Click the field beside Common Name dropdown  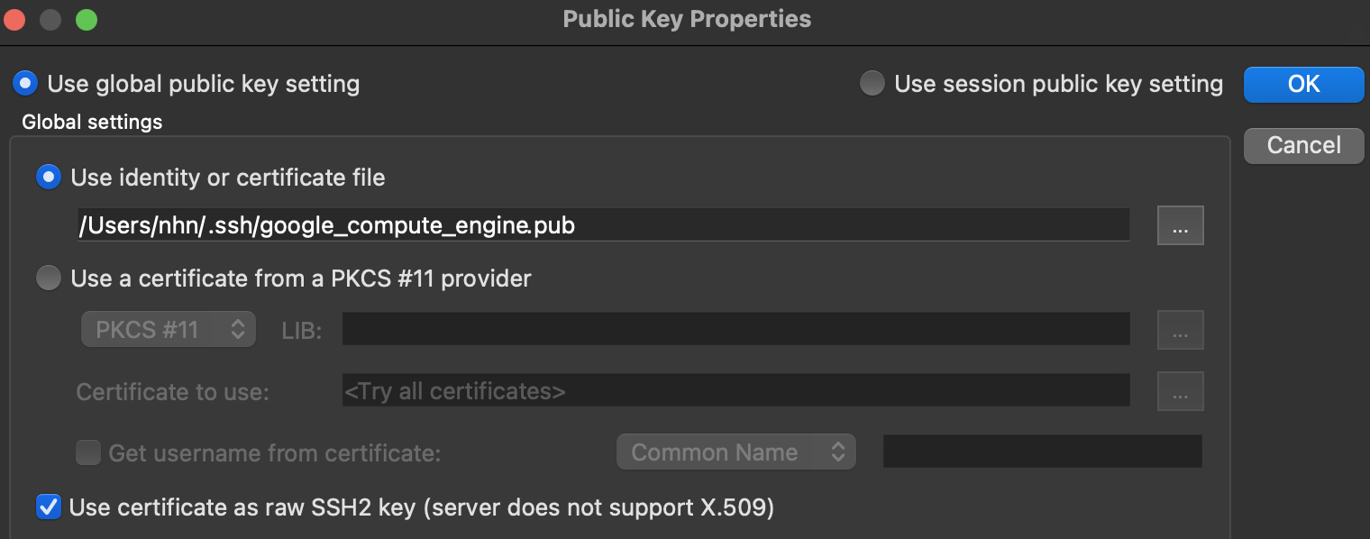1042,452
